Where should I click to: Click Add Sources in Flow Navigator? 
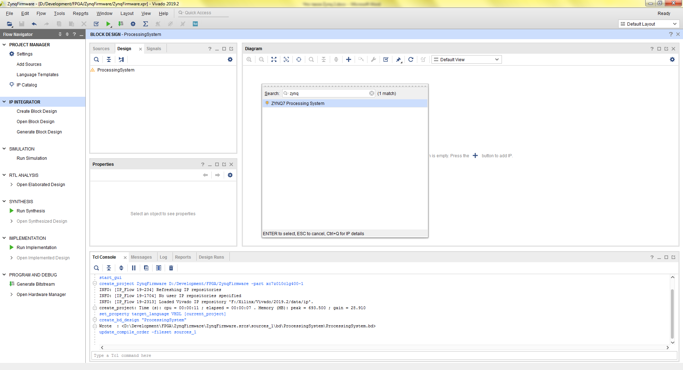point(29,64)
